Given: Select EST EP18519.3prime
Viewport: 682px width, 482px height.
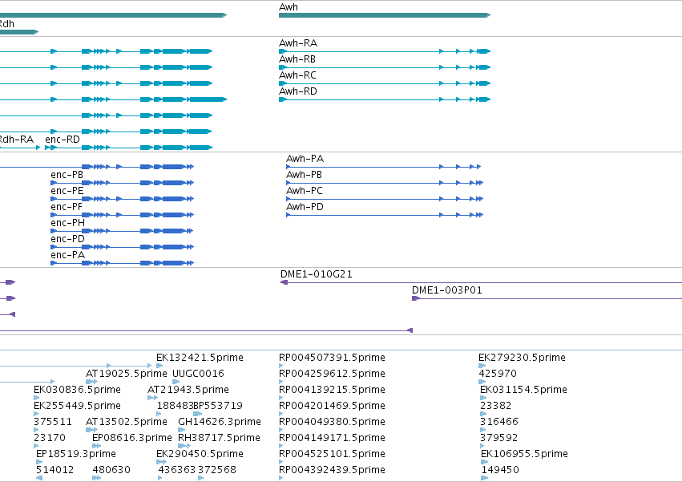Looking at the screenshot, I should point(76,455).
